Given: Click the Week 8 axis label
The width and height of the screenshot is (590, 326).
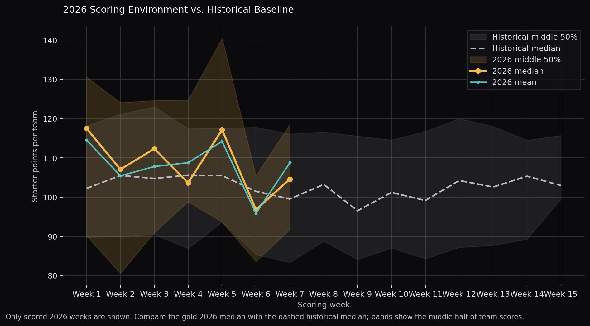Looking at the screenshot, I should (324, 294).
